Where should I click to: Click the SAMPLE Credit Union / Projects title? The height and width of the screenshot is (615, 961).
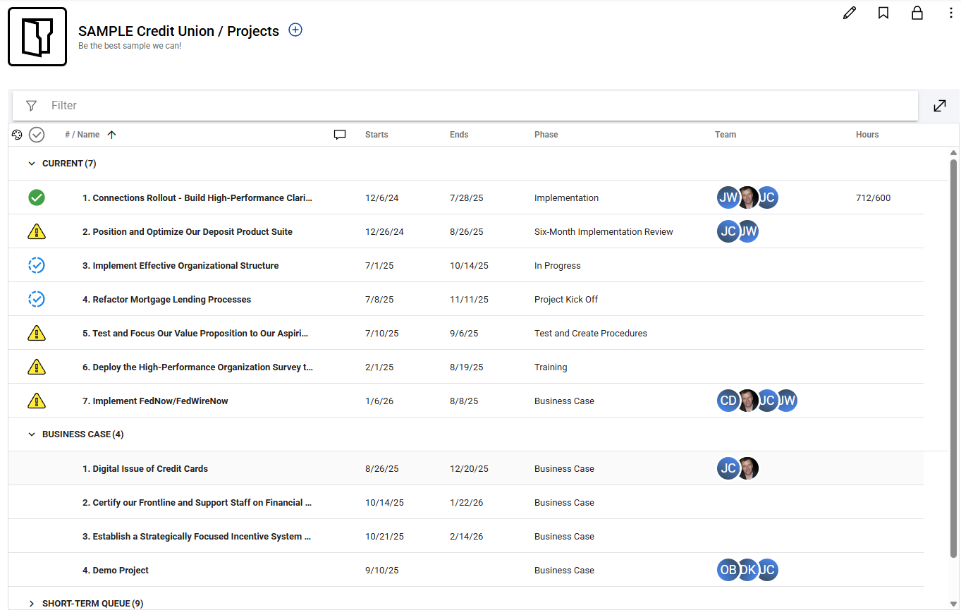pyautogui.click(x=178, y=31)
